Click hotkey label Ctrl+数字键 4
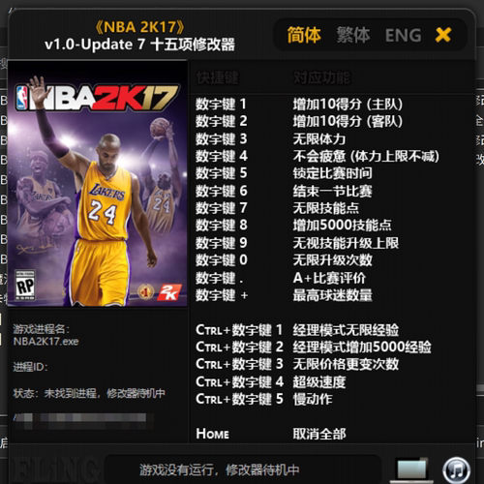The width and height of the screenshot is (484, 484). tap(239, 382)
